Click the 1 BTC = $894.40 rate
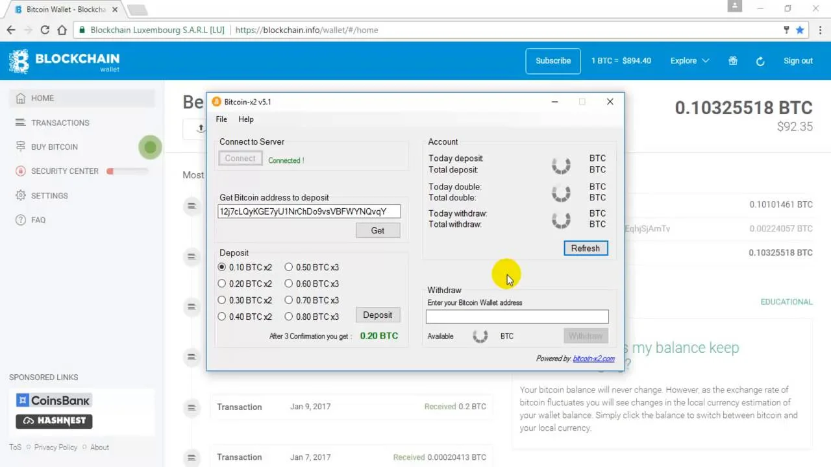This screenshot has height=467, width=831. 621,61
